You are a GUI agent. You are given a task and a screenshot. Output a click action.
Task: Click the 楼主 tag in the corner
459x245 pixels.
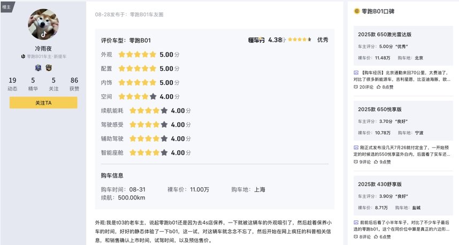point(6,6)
